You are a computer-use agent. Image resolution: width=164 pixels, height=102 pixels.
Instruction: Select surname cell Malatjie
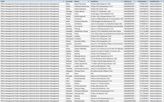(x=69, y=14)
